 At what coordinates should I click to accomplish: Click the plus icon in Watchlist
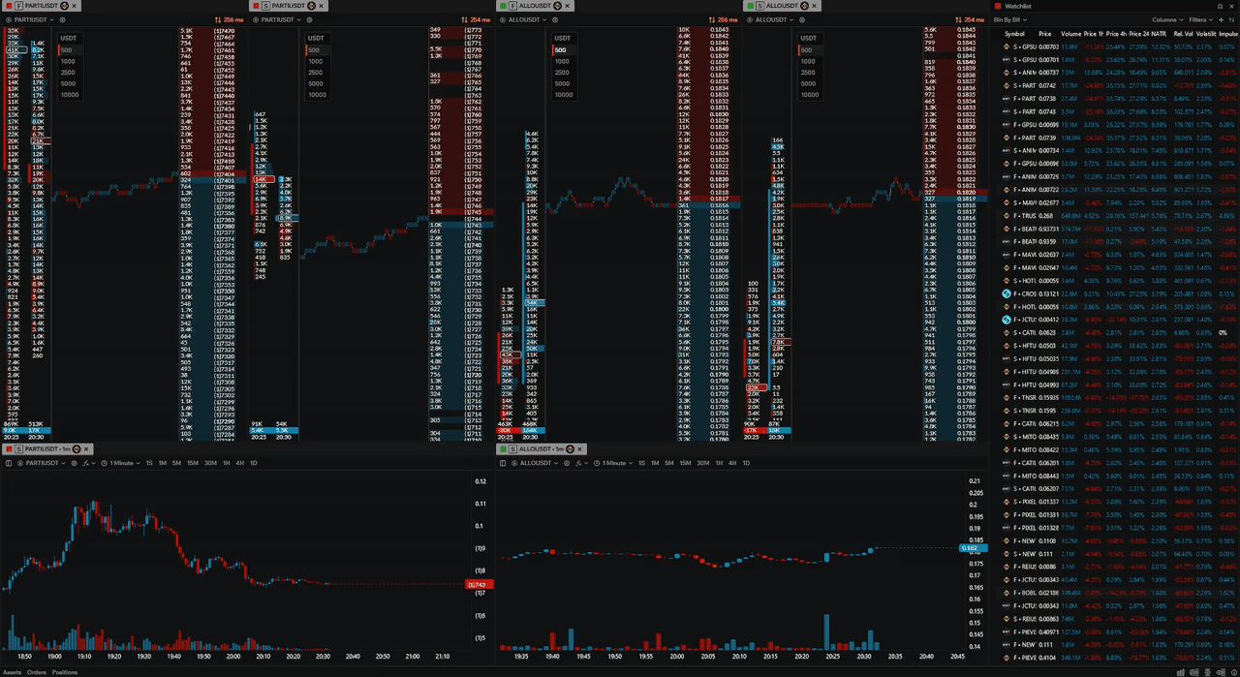(1221, 19)
